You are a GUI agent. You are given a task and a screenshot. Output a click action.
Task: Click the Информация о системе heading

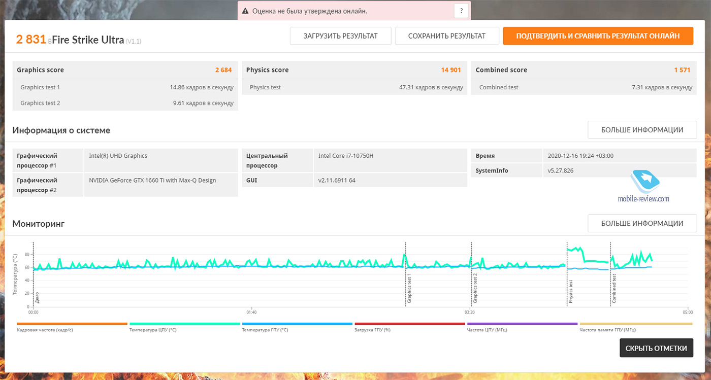coord(61,130)
